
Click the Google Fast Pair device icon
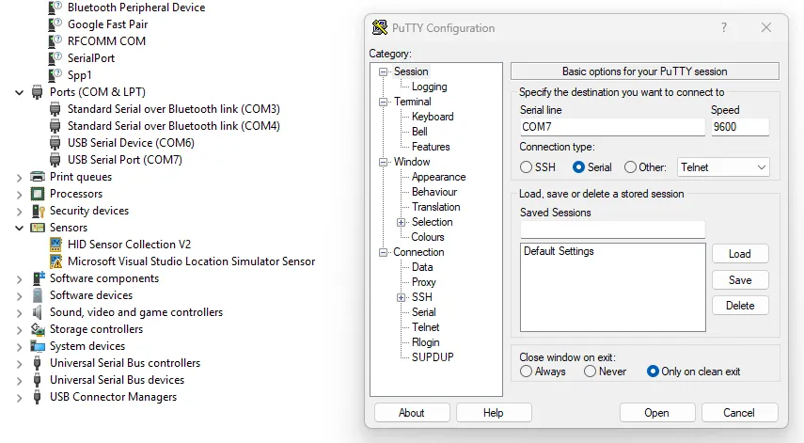(x=55, y=24)
